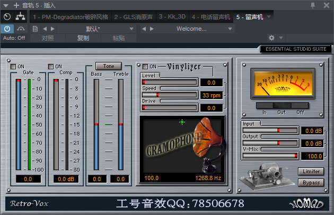Switch to tab 3 - Kk_3D
This screenshot has width=334, height=215.
172,17
